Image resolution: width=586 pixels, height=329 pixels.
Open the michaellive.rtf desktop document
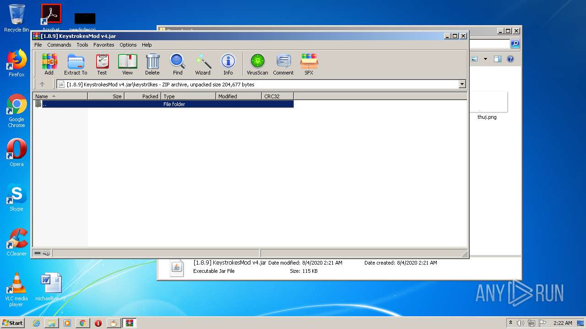(50, 287)
